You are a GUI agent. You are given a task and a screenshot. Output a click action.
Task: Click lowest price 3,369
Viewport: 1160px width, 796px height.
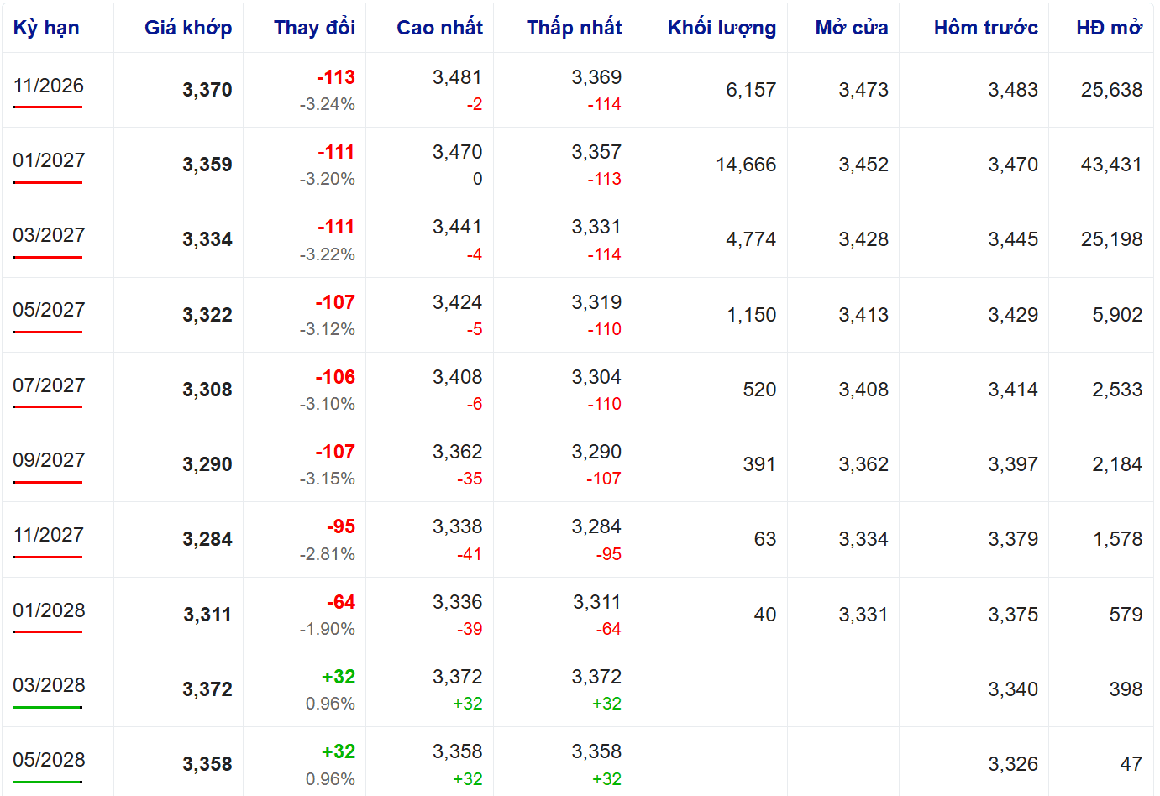[x=596, y=77]
